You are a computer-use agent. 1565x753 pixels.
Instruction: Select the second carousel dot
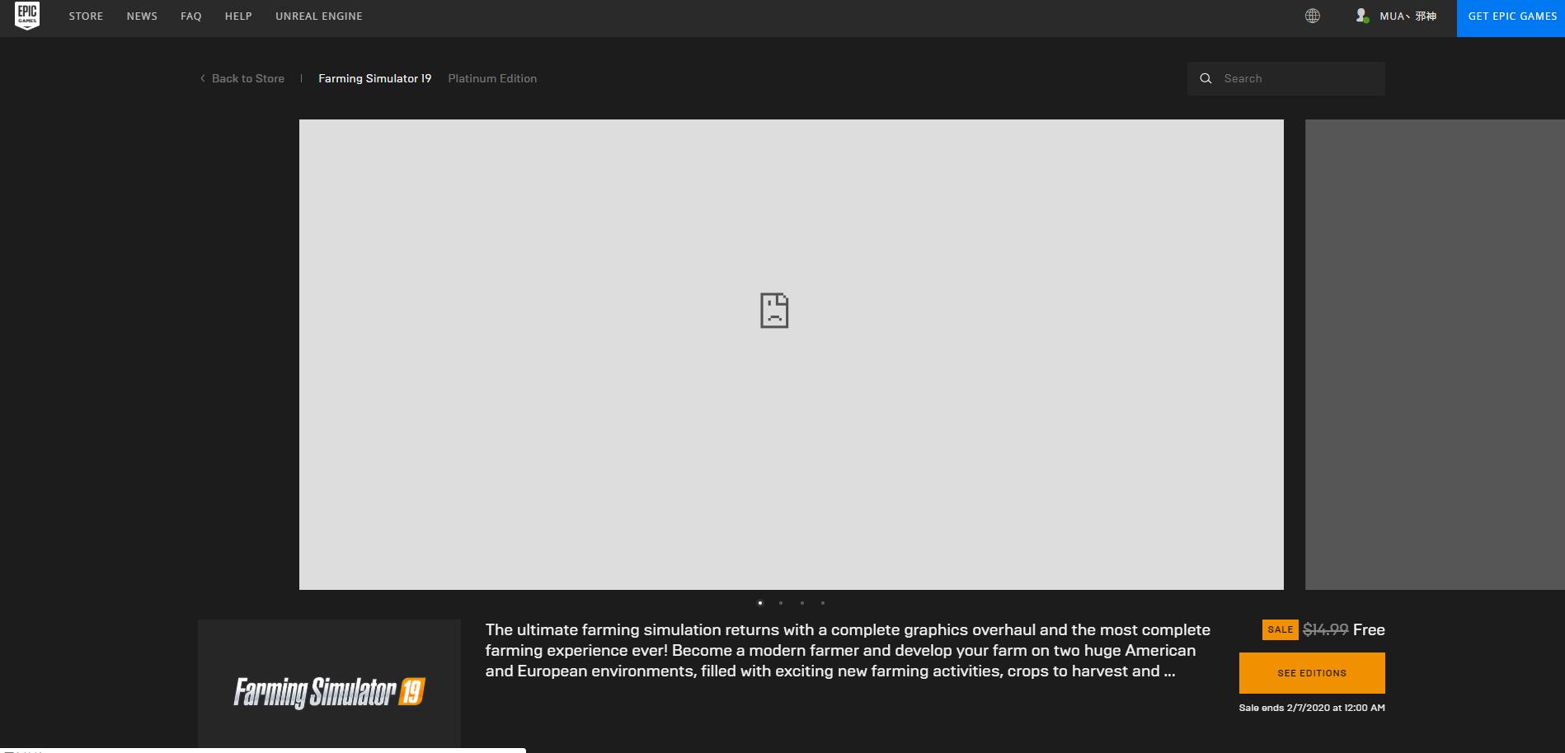[x=781, y=603]
